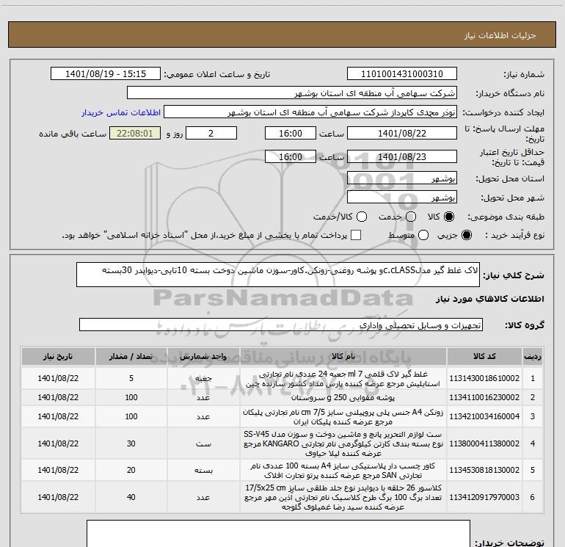Image resolution: width=565 pixels, height=547 pixels.
Task: Click buyer notes empty text area
Action: coord(278,533)
